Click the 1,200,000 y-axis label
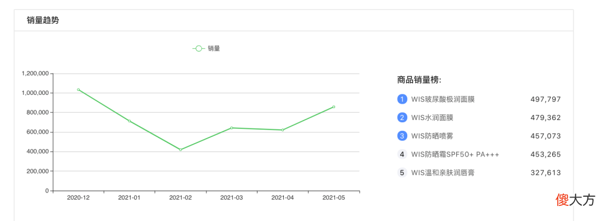 click(x=35, y=73)
